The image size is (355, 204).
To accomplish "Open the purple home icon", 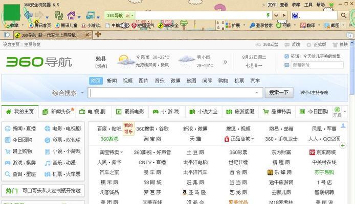I will click(71, 15).
